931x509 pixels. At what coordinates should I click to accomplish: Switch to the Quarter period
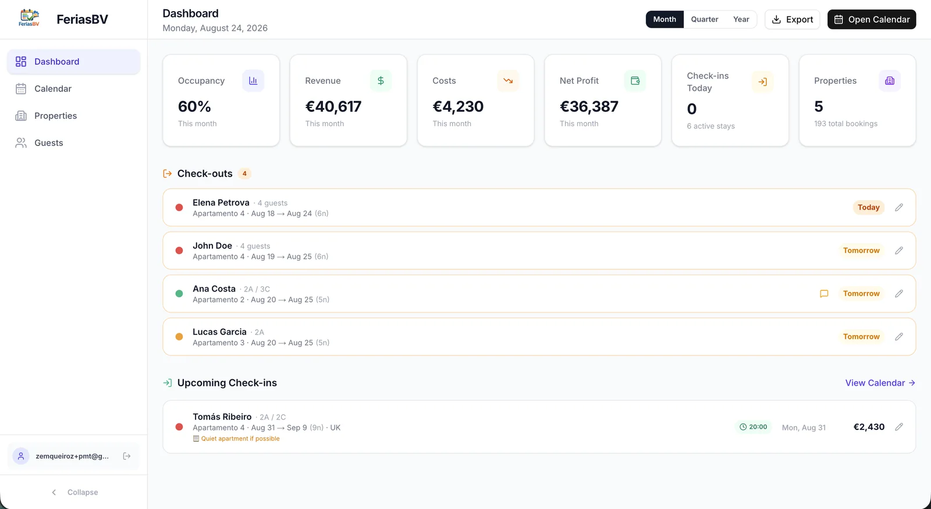705,19
